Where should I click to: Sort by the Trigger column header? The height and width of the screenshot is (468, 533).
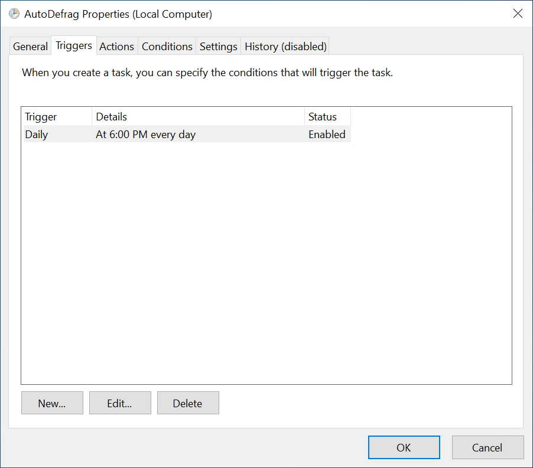point(57,117)
